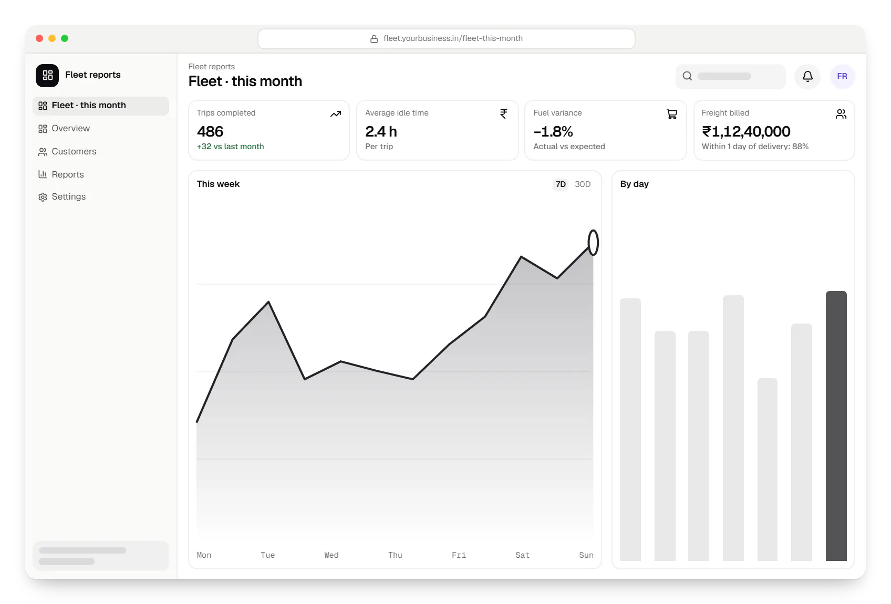Screen dimensions: 891x604
Task: Click the This week chart title
Action: (218, 184)
